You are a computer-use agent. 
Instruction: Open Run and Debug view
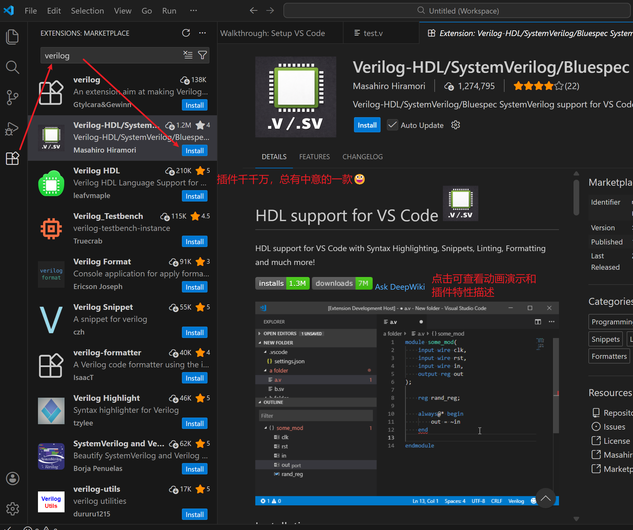(12, 128)
